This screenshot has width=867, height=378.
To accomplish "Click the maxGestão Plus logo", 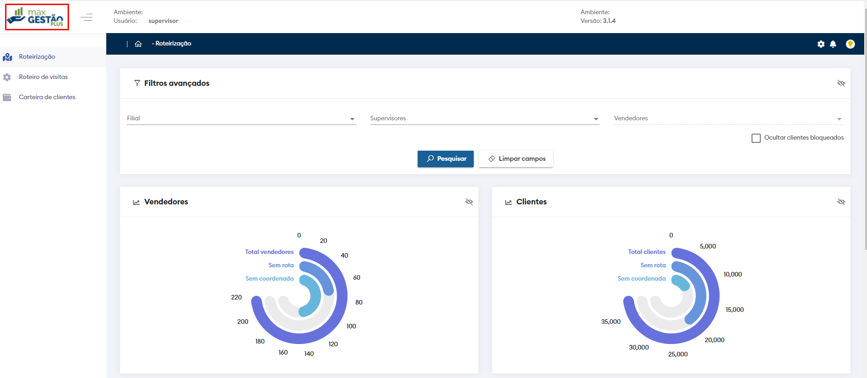I will [37, 17].
